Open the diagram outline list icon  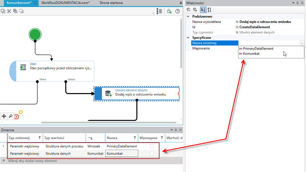[x=159, y=11]
